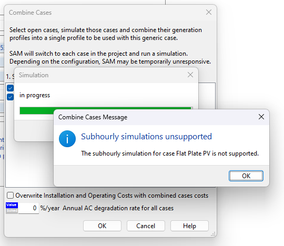Click the blue info icon in message
Viewport: 284px width, 246px height.
pos(67,139)
